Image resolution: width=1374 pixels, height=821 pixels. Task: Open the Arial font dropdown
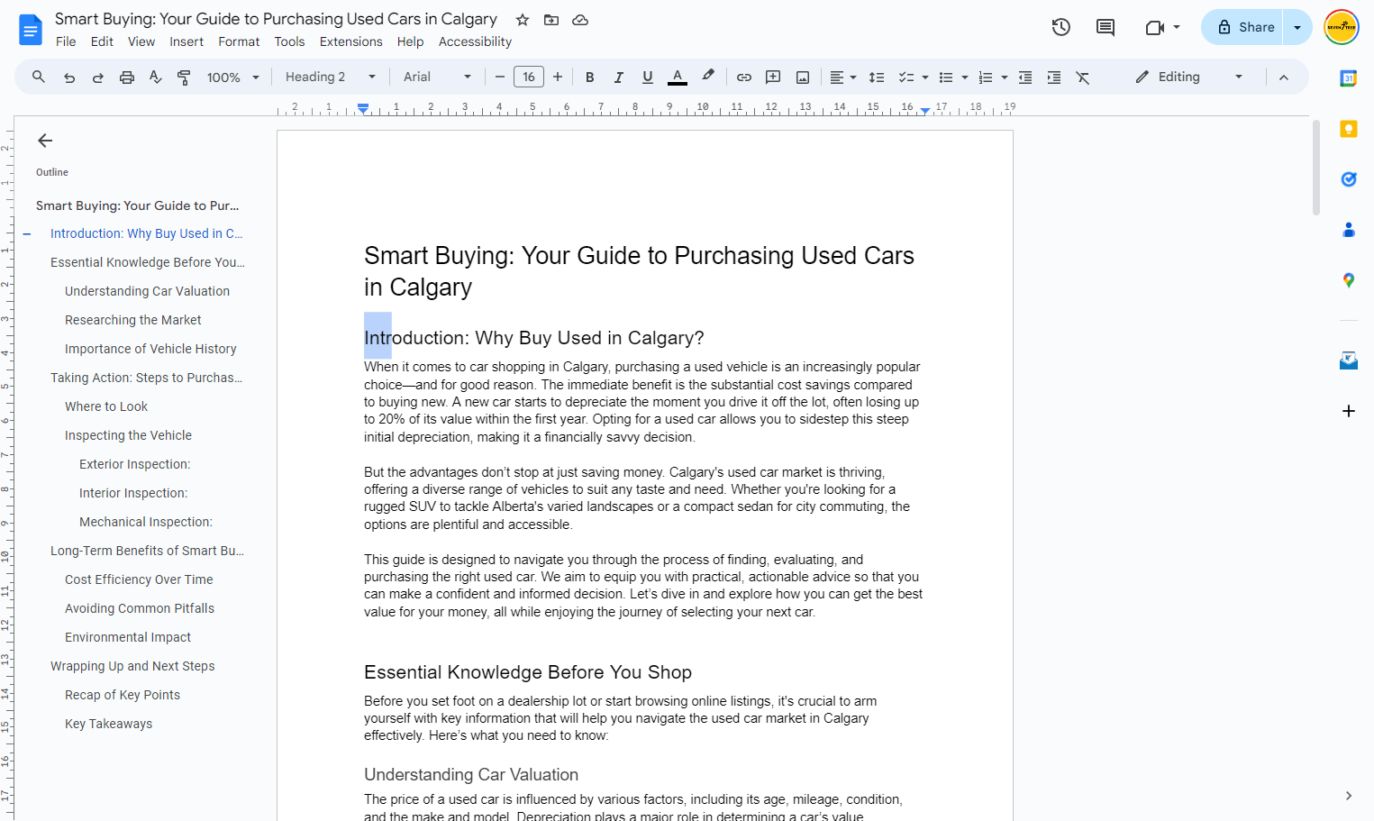click(437, 78)
